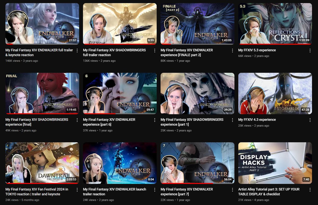The height and width of the screenshot is (205, 318).
Task: Click the 27:57 duration badge
Action: [x=72, y=41]
